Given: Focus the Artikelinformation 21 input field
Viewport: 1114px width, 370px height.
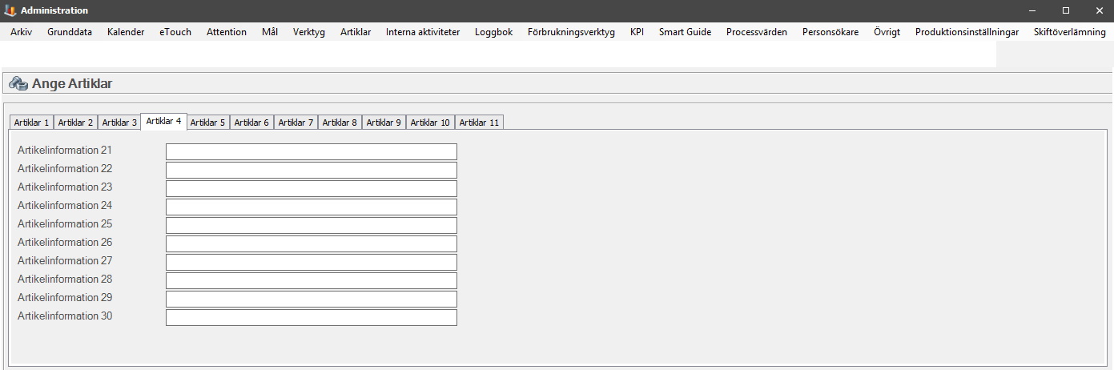Looking at the screenshot, I should (x=311, y=151).
